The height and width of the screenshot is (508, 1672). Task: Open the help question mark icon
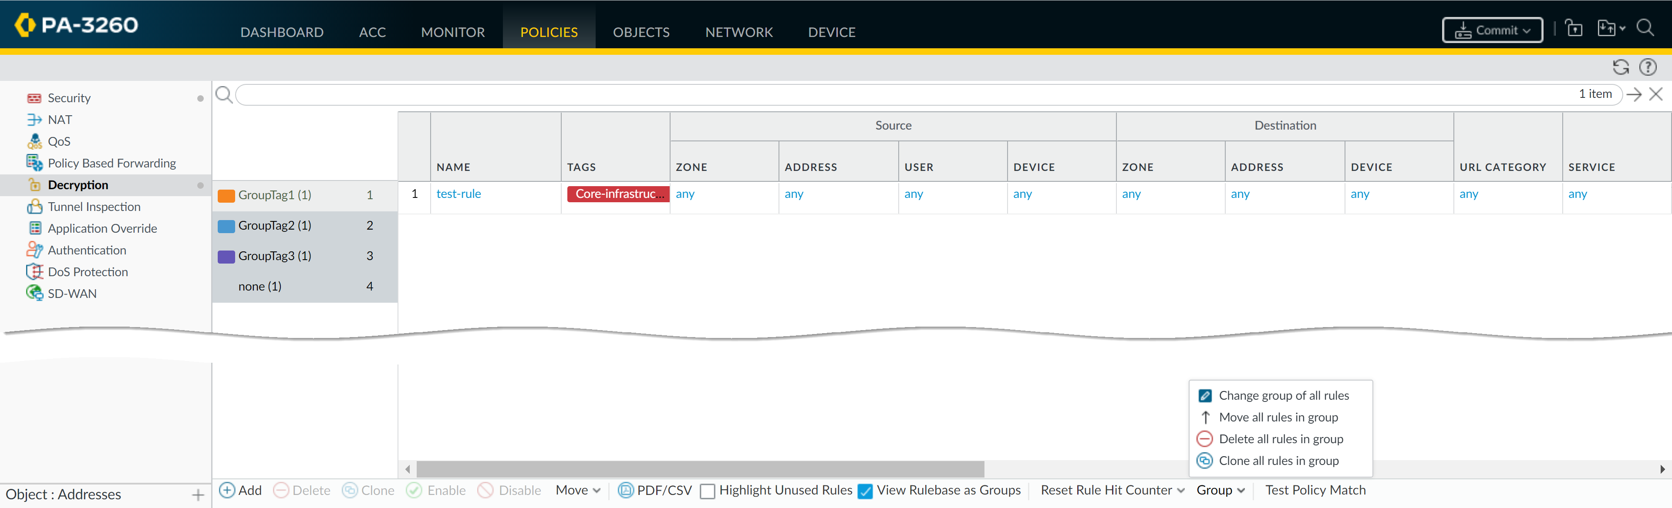point(1647,67)
